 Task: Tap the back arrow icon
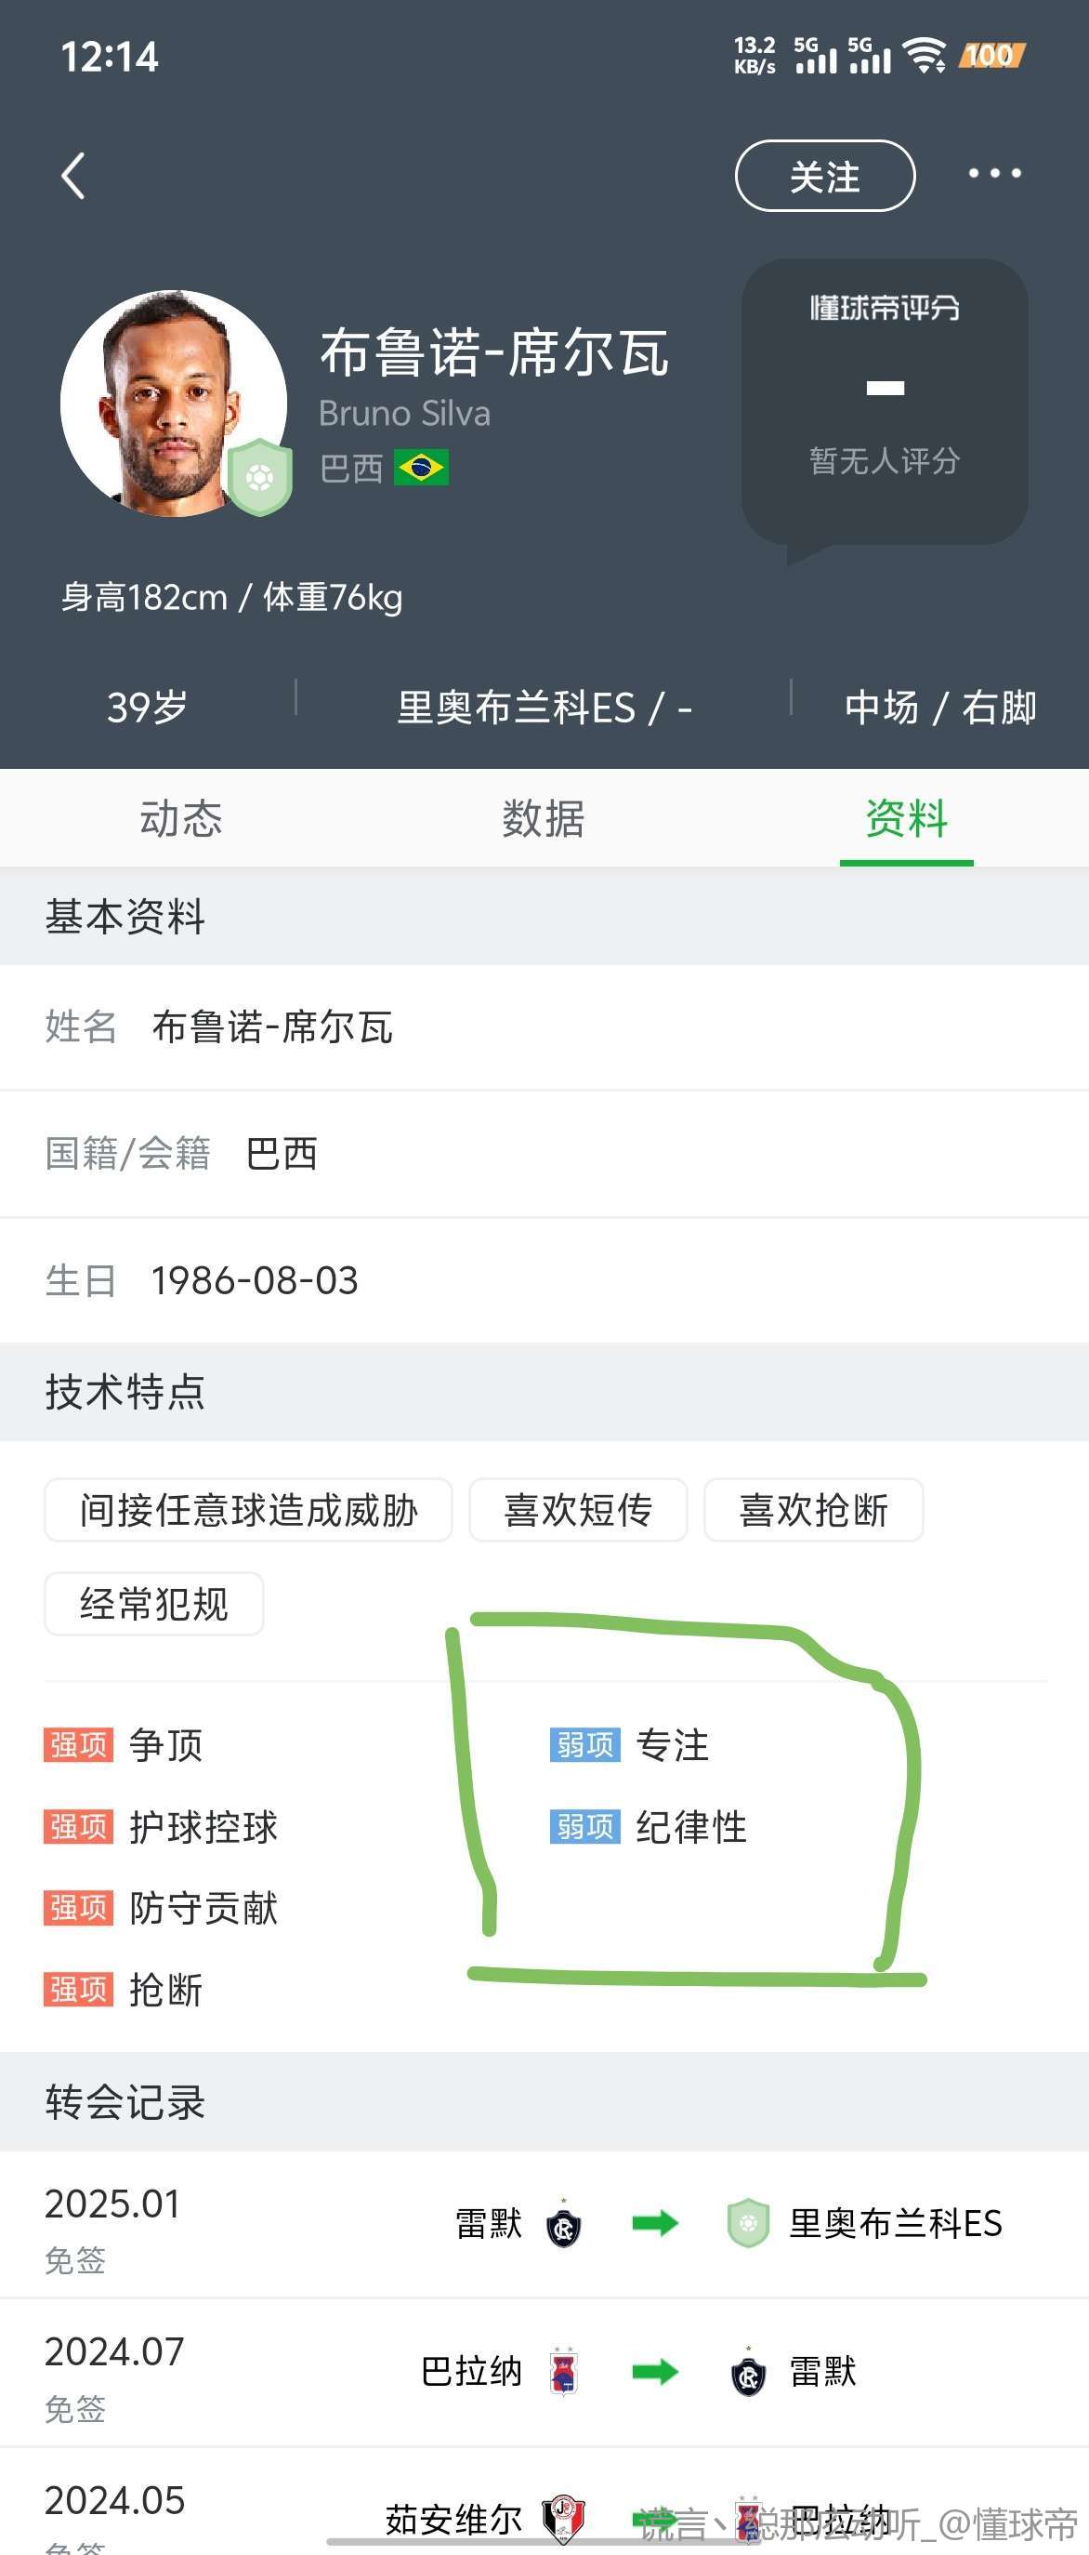pos(73,177)
